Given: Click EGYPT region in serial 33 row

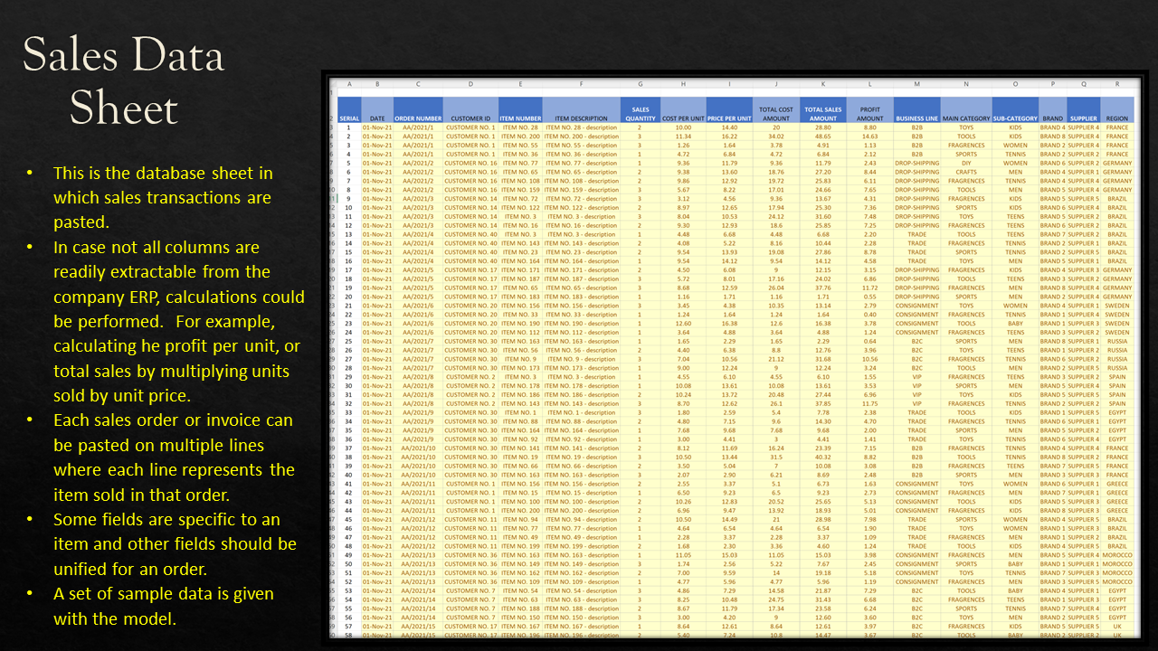Looking at the screenshot, I should (x=1117, y=412).
